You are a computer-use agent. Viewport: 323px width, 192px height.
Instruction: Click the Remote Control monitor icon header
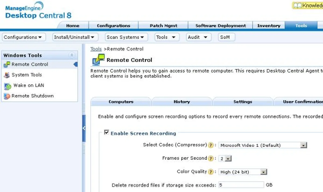(99, 60)
